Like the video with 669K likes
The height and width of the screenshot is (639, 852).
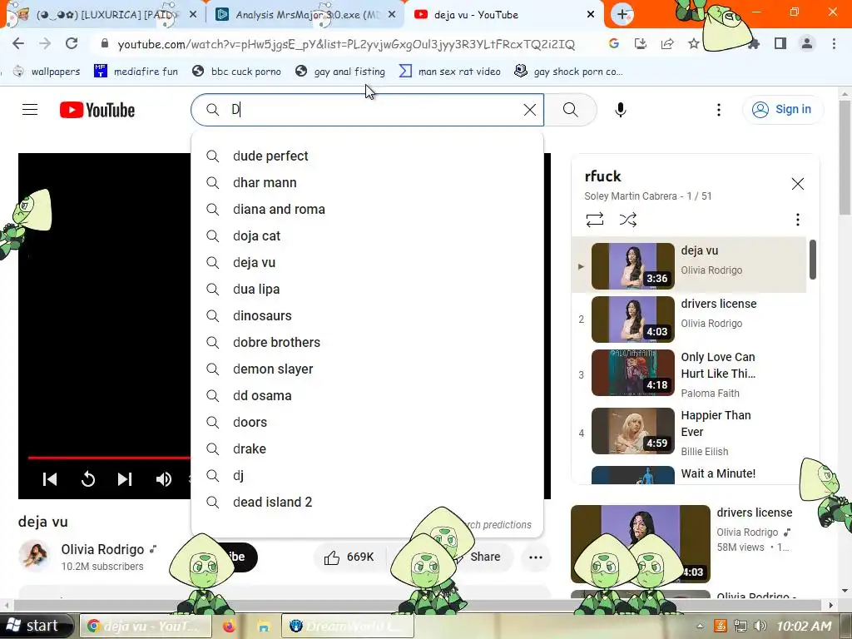click(x=349, y=557)
